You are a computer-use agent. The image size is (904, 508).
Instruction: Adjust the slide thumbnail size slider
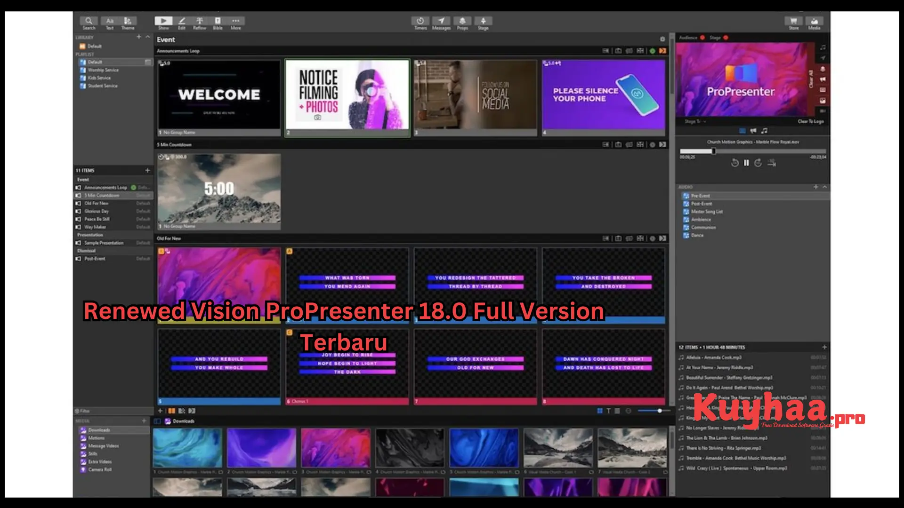pyautogui.click(x=655, y=411)
